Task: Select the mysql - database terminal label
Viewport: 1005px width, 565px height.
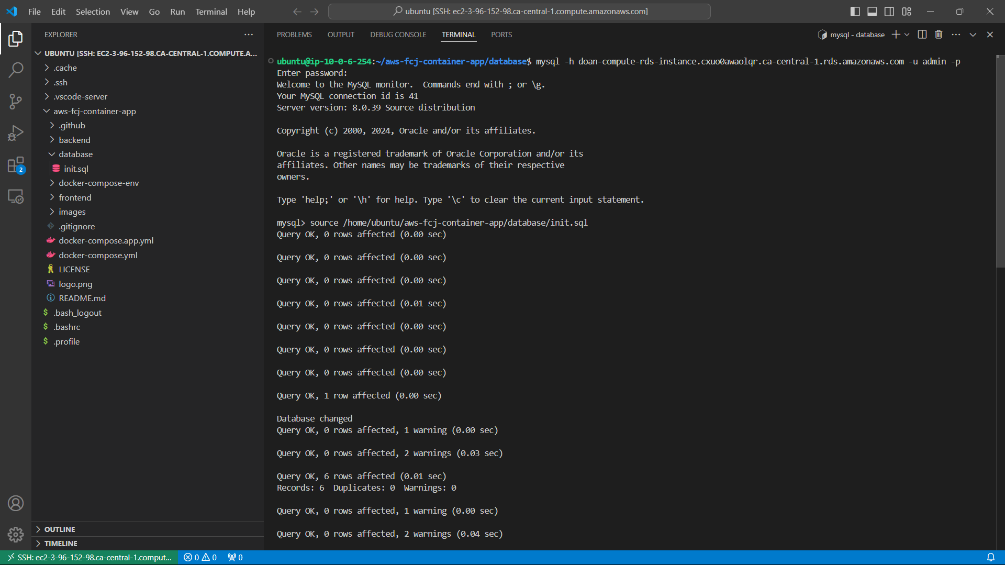Action: click(x=852, y=35)
